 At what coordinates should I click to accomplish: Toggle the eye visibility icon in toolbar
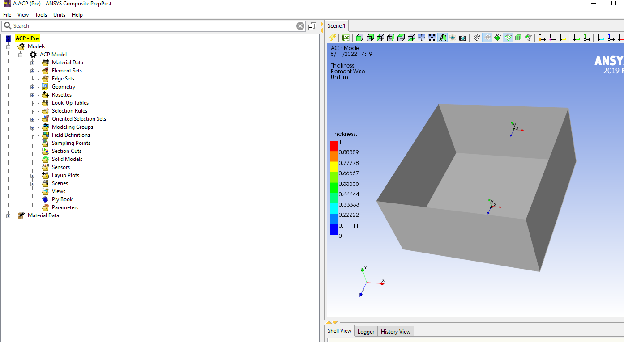click(x=453, y=38)
